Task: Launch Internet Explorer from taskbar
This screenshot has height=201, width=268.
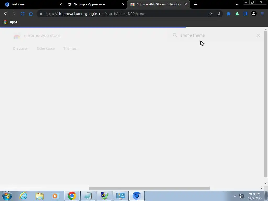Action: pos(23,196)
